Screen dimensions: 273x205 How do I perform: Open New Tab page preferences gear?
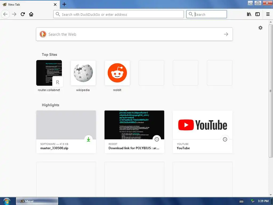pyautogui.click(x=260, y=28)
